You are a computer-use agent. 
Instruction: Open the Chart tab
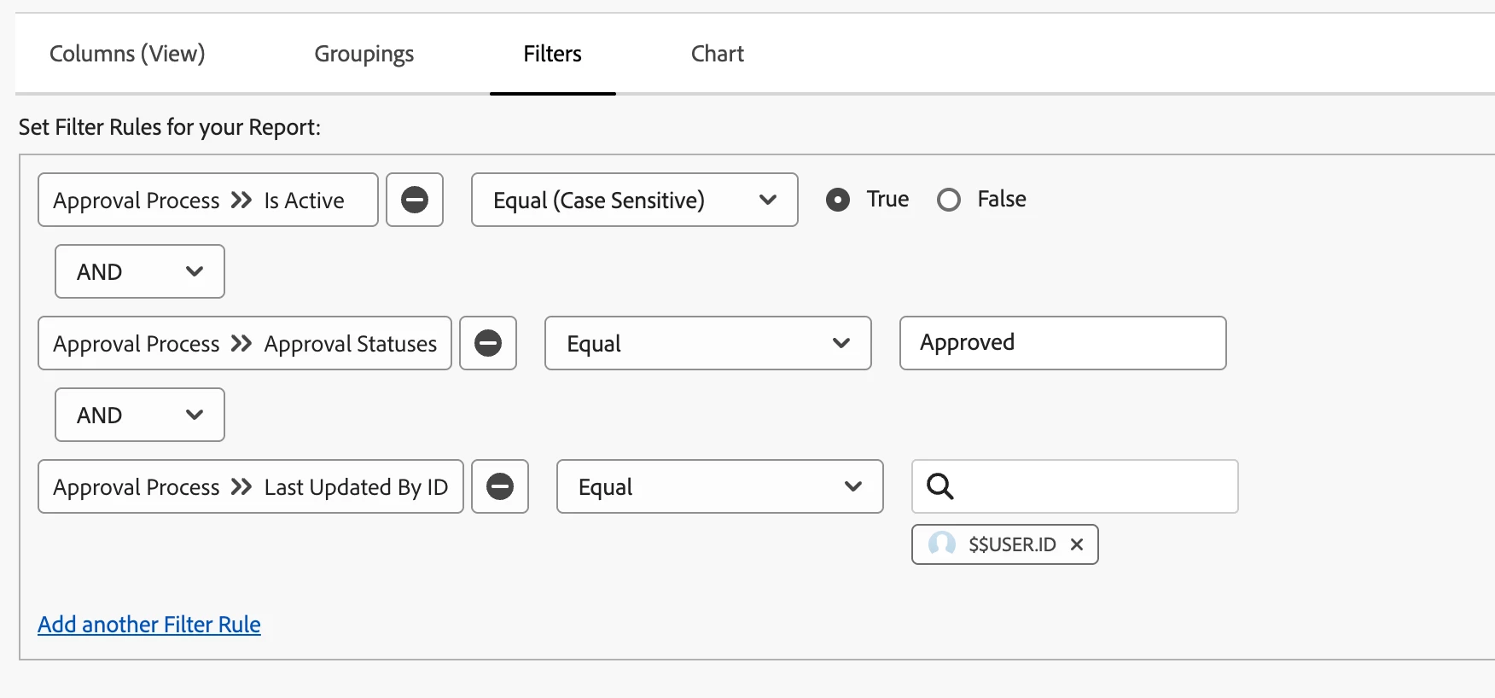(x=718, y=54)
